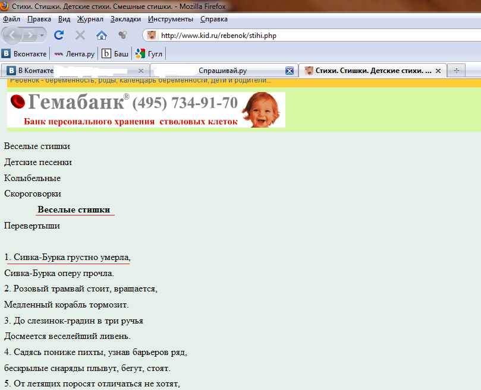Switch to the Спрашивай.ру tab
481x390 pixels.
pos(222,71)
